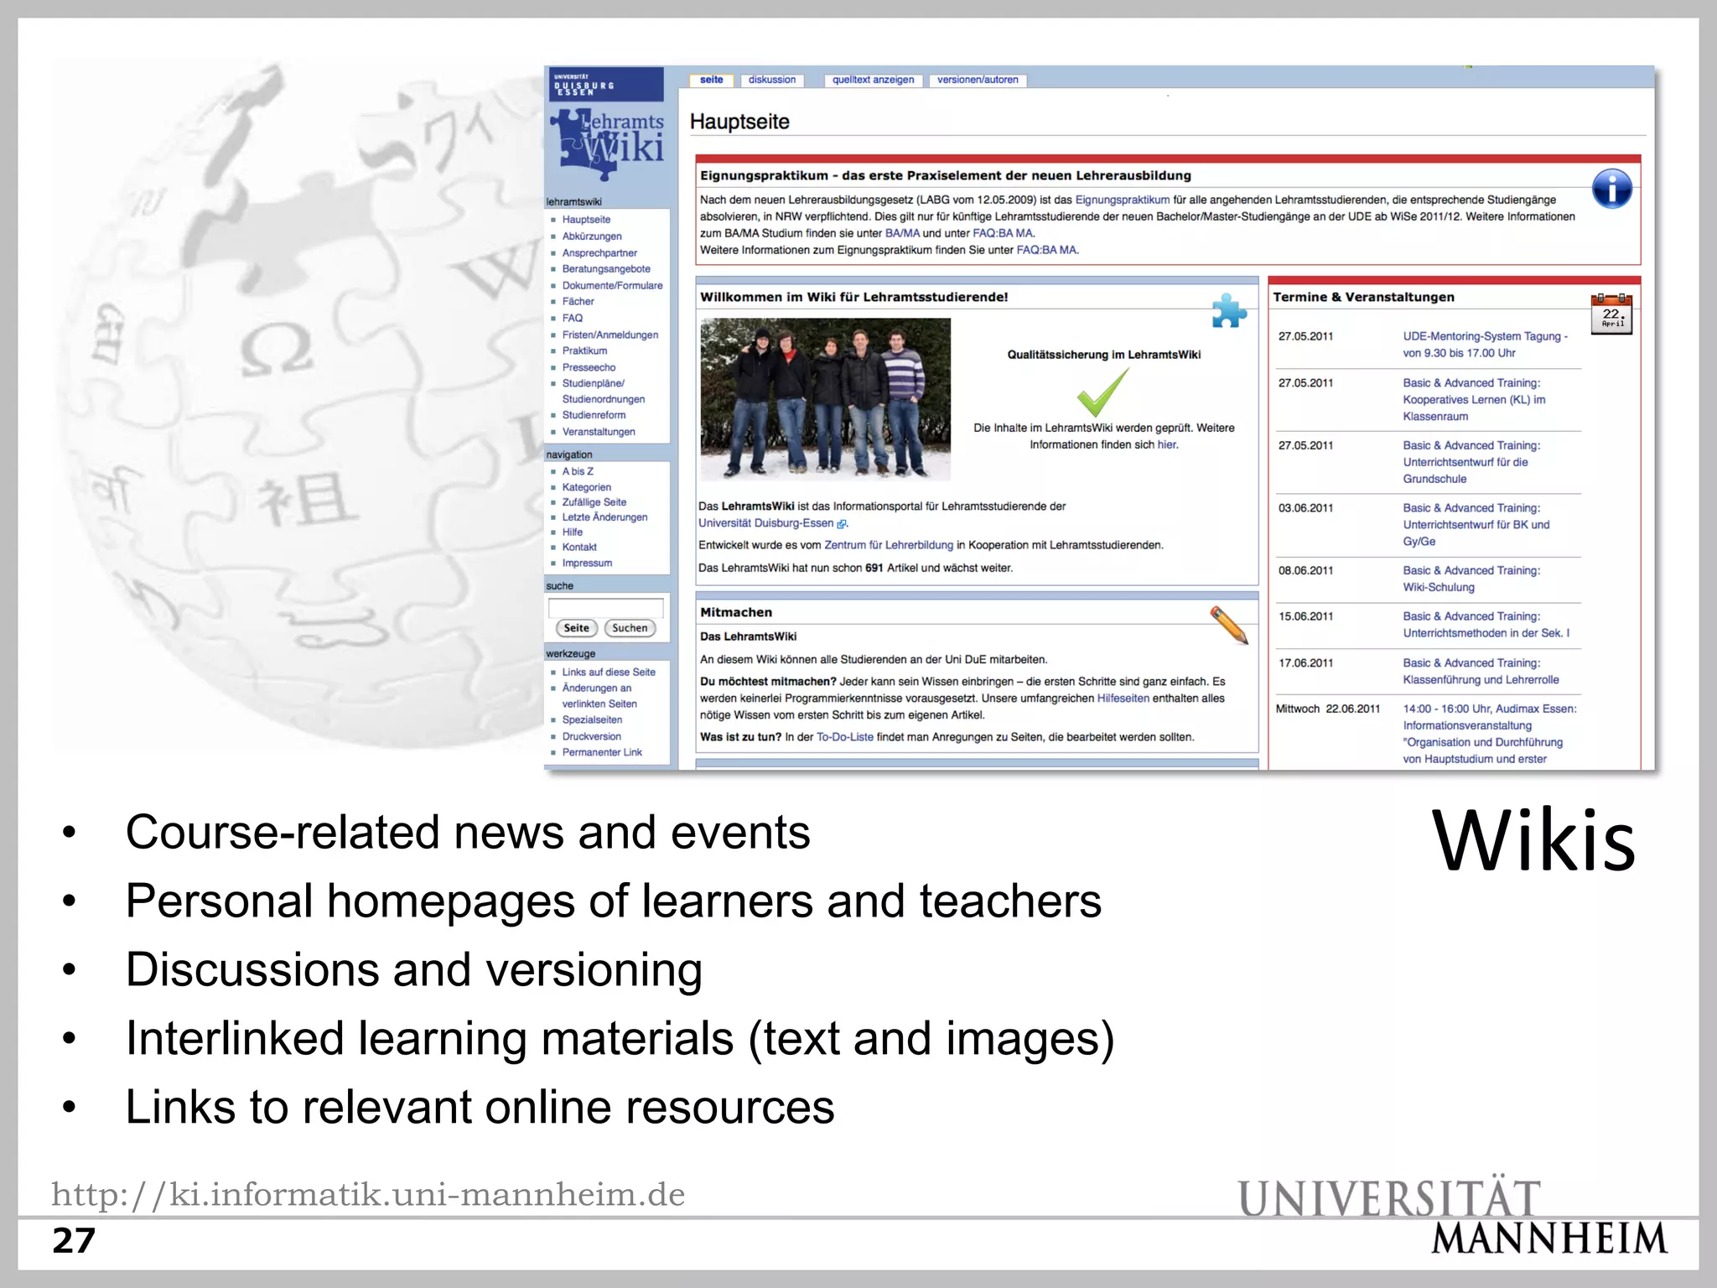Click the BA/MA link in the notice

pos(902,234)
